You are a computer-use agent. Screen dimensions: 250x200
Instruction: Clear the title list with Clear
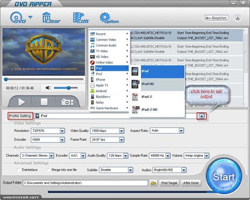[51, 17]
